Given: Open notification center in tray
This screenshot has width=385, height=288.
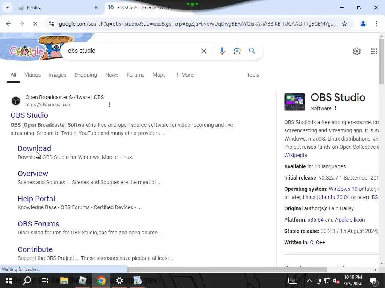Looking at the screenshot, I should [373, 280].
